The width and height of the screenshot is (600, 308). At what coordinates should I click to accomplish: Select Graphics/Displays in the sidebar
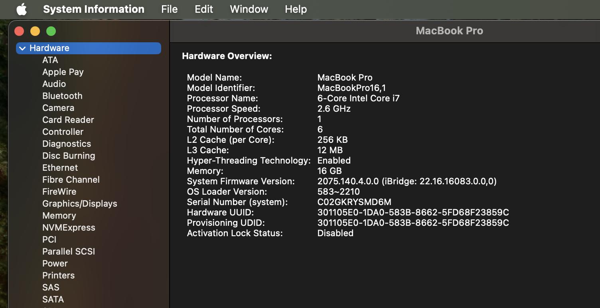coord(80,203)
